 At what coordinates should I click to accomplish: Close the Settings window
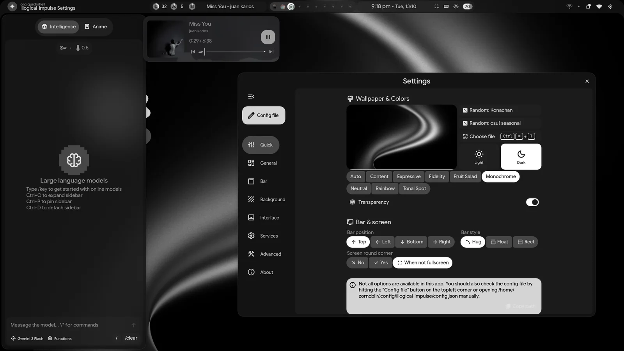[587, 81]
